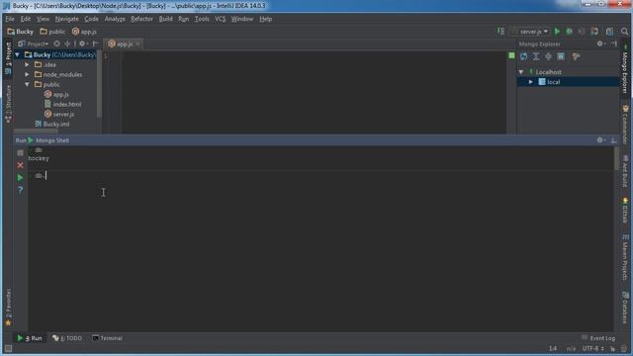Collapse all in Project panel toolbar
Screen dimensions: 633x356
[x=67, y=44]
